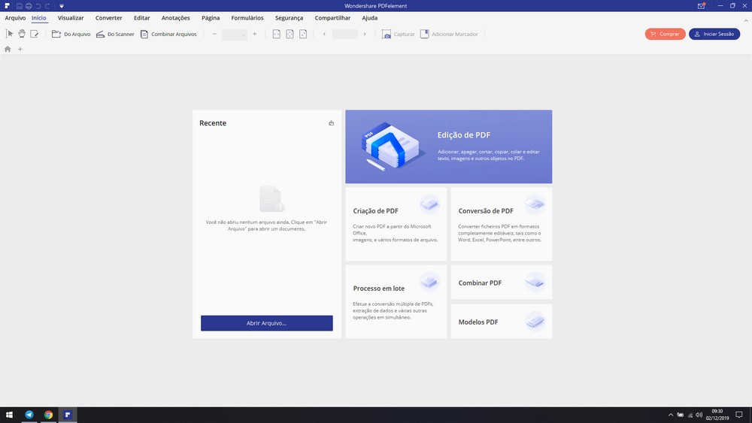Click Adicionar Marcador bookmark tool
Image resolution: width=752 pixels, height=423 pixels.
449,34
